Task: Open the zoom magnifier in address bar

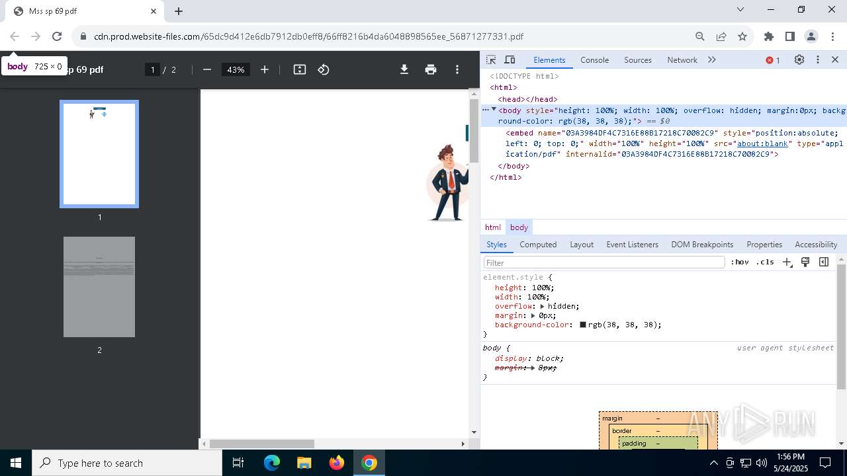Action: click(x=700, y=36)
